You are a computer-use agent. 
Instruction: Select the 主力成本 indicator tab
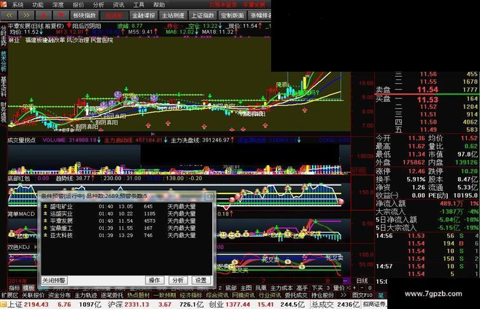click(282, 288)
